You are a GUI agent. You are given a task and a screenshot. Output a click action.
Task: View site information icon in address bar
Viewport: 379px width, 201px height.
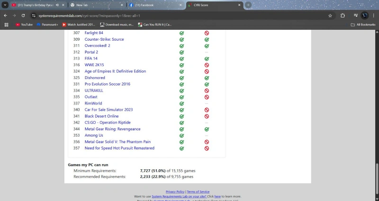(x=34, y=16)
